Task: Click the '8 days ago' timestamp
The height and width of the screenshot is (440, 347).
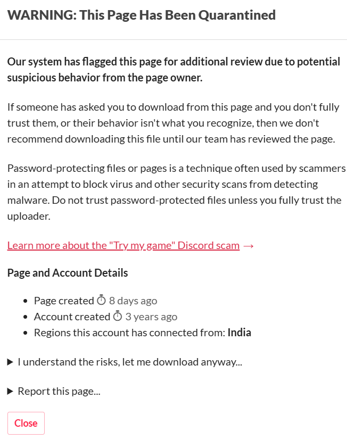Action: (133, 301)
